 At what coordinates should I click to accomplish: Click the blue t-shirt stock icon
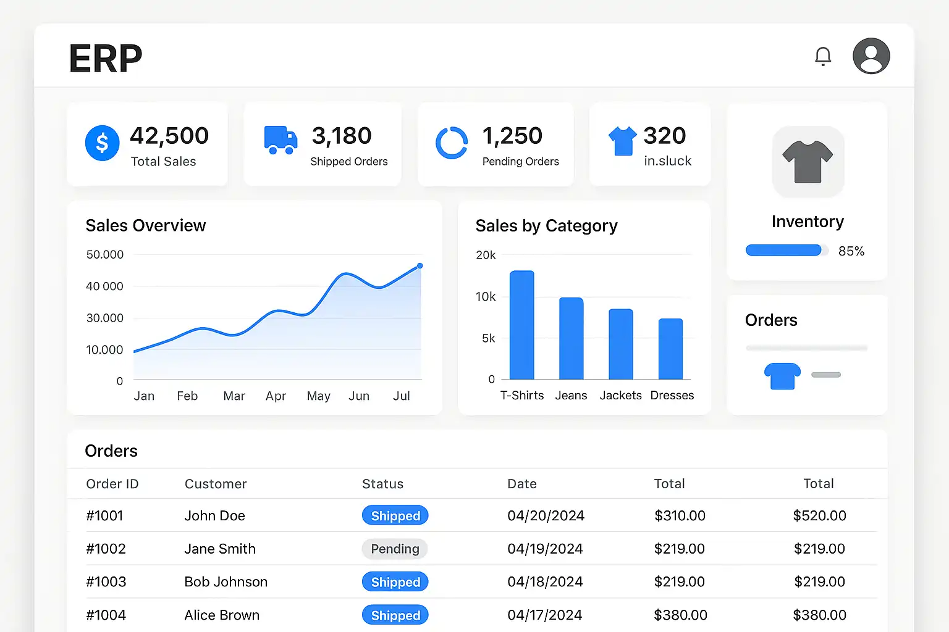(x=622, y=141)
